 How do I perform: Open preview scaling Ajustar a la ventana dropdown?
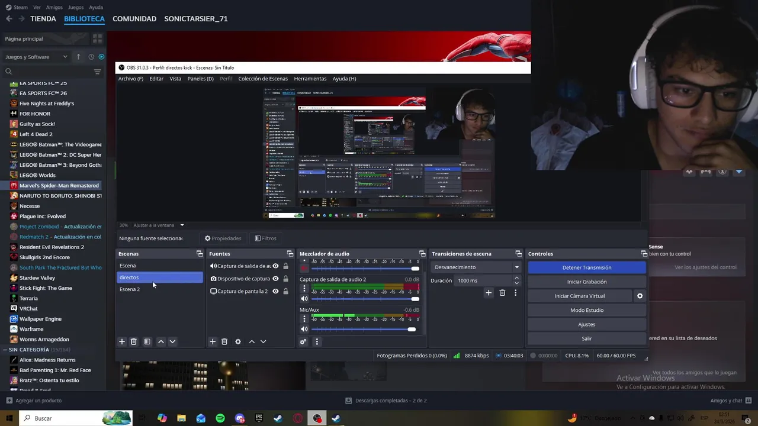coord(159,225)
